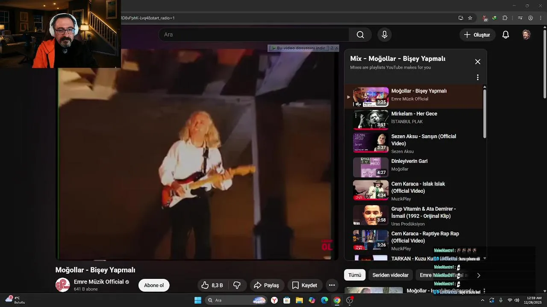The width and height of the screenshot is (547, 307).
Task: Open Copilot app from taskbar
Action: tap(312, 300)
